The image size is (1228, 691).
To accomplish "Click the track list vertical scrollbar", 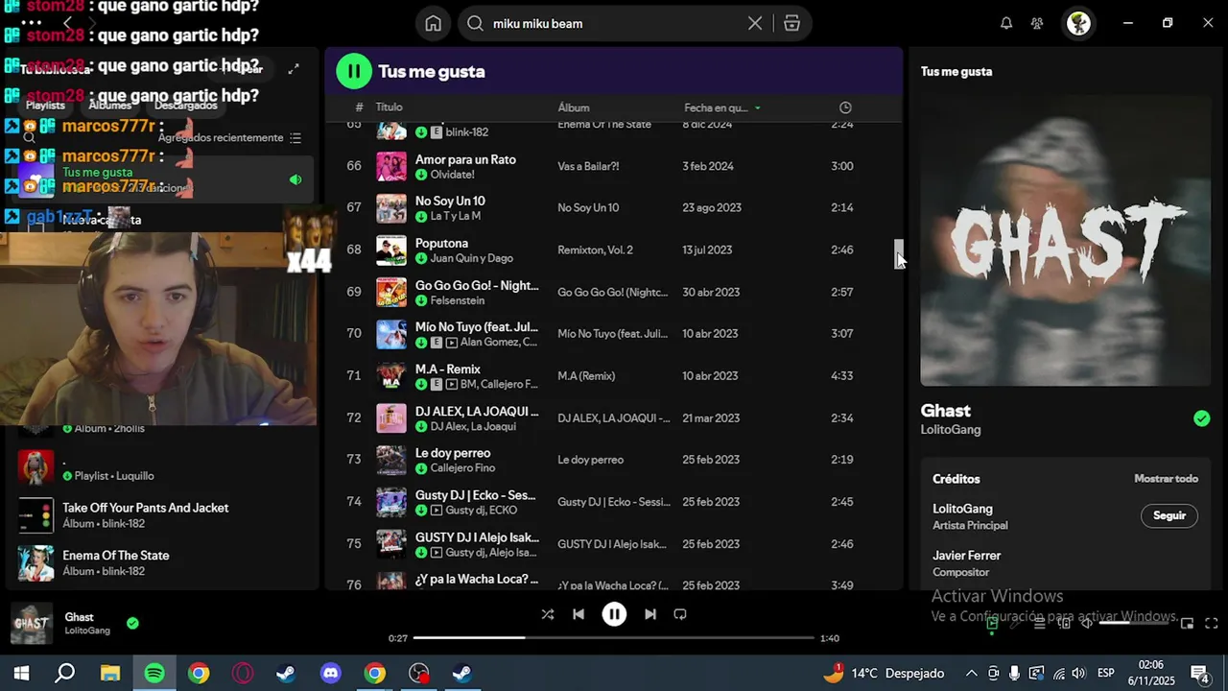I will coord(899,255).
